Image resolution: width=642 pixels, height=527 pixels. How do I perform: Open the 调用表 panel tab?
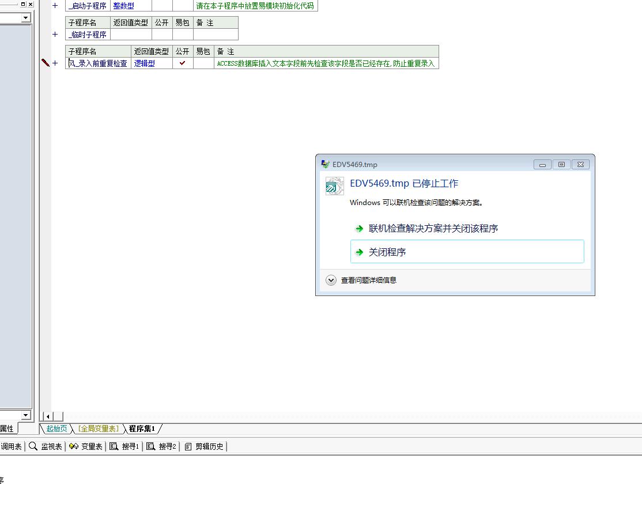coord(11,446)
